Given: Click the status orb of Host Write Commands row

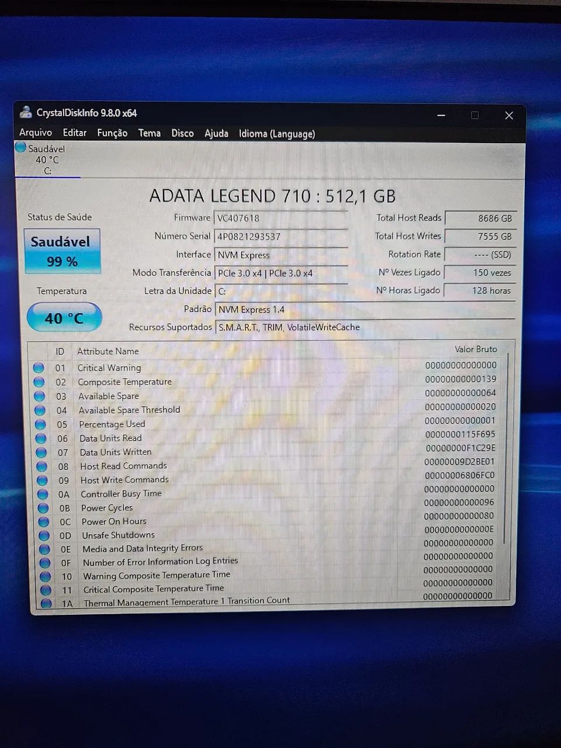Looking at the screenshot, I should pyautogui.click(x=42, y=480).
